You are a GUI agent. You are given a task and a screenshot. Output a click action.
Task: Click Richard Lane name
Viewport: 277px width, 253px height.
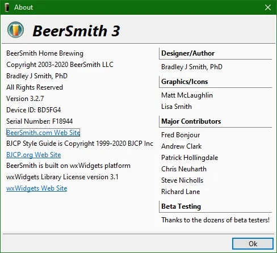pyautogui.click(x=181, y=192)
